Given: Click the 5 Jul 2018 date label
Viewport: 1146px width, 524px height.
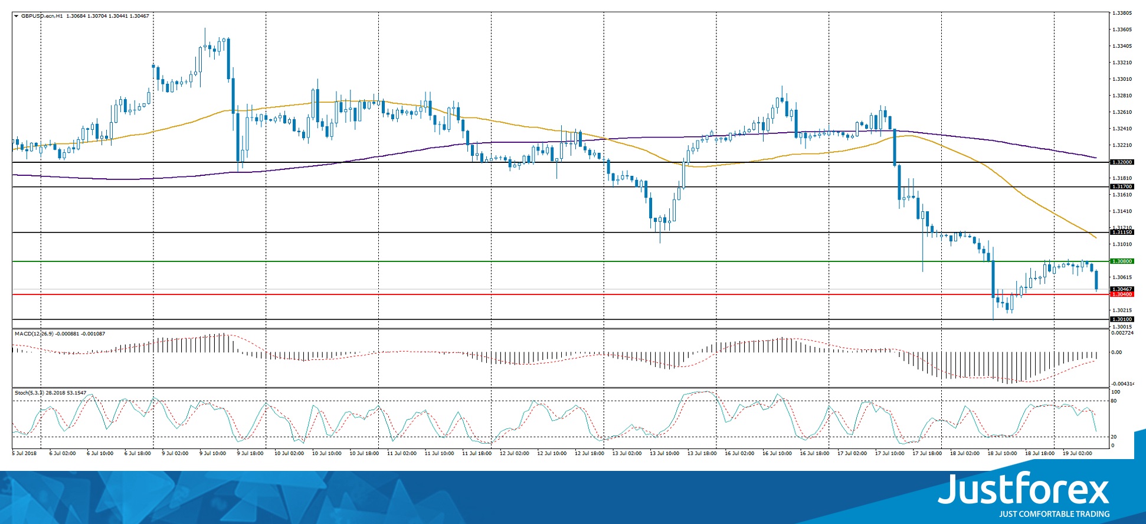Looking at the screenshot, I should [24, 454].
